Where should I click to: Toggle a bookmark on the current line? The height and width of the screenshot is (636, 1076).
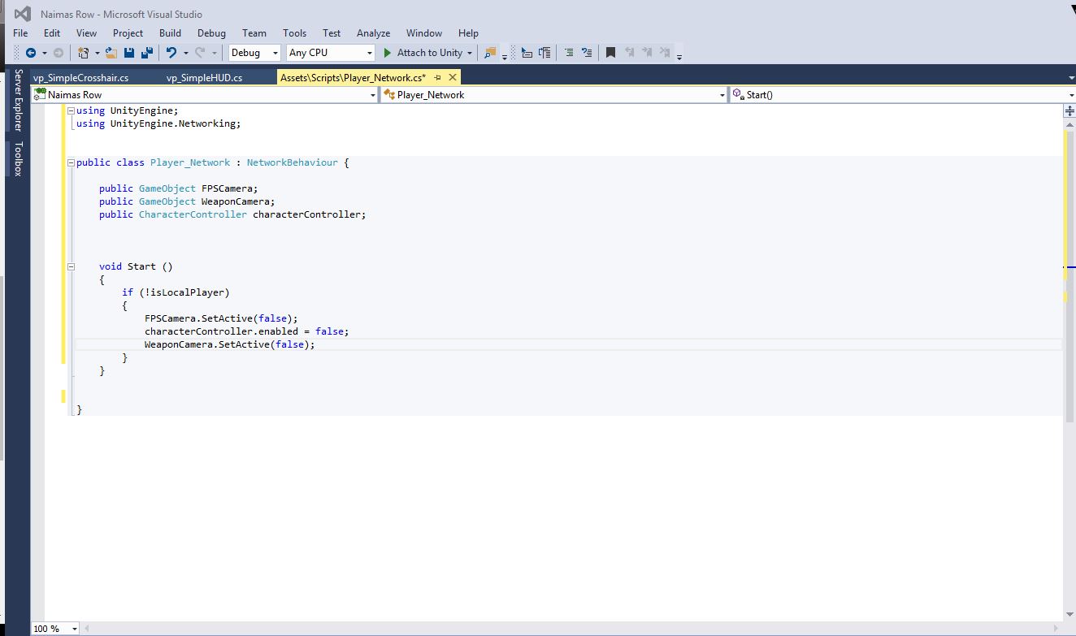pyautogui.click(x=611, y=53)
